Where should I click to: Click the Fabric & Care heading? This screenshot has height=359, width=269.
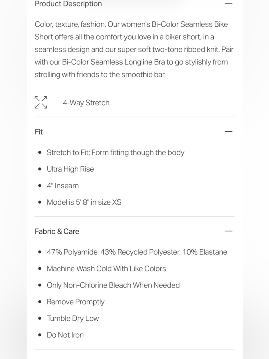pyautogui.click(x=57, y=231)
